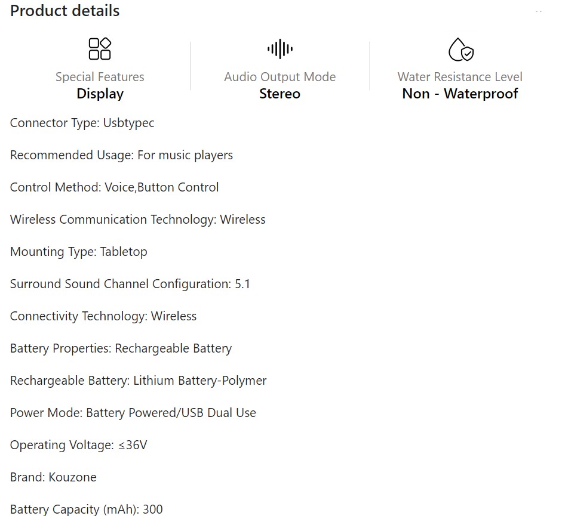Image resolution: width=565 pixels, height=516 pixels.
Task: Click the Connectivity Technology: Wireless line
Action: [103, 316]
